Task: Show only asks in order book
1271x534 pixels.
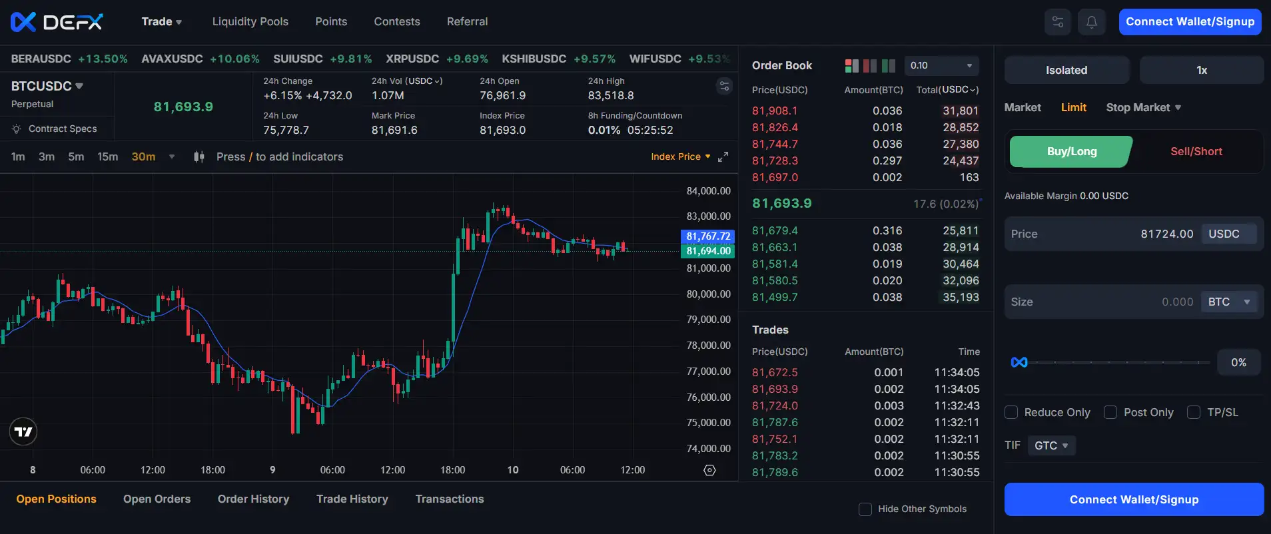Action: point(870,66)
